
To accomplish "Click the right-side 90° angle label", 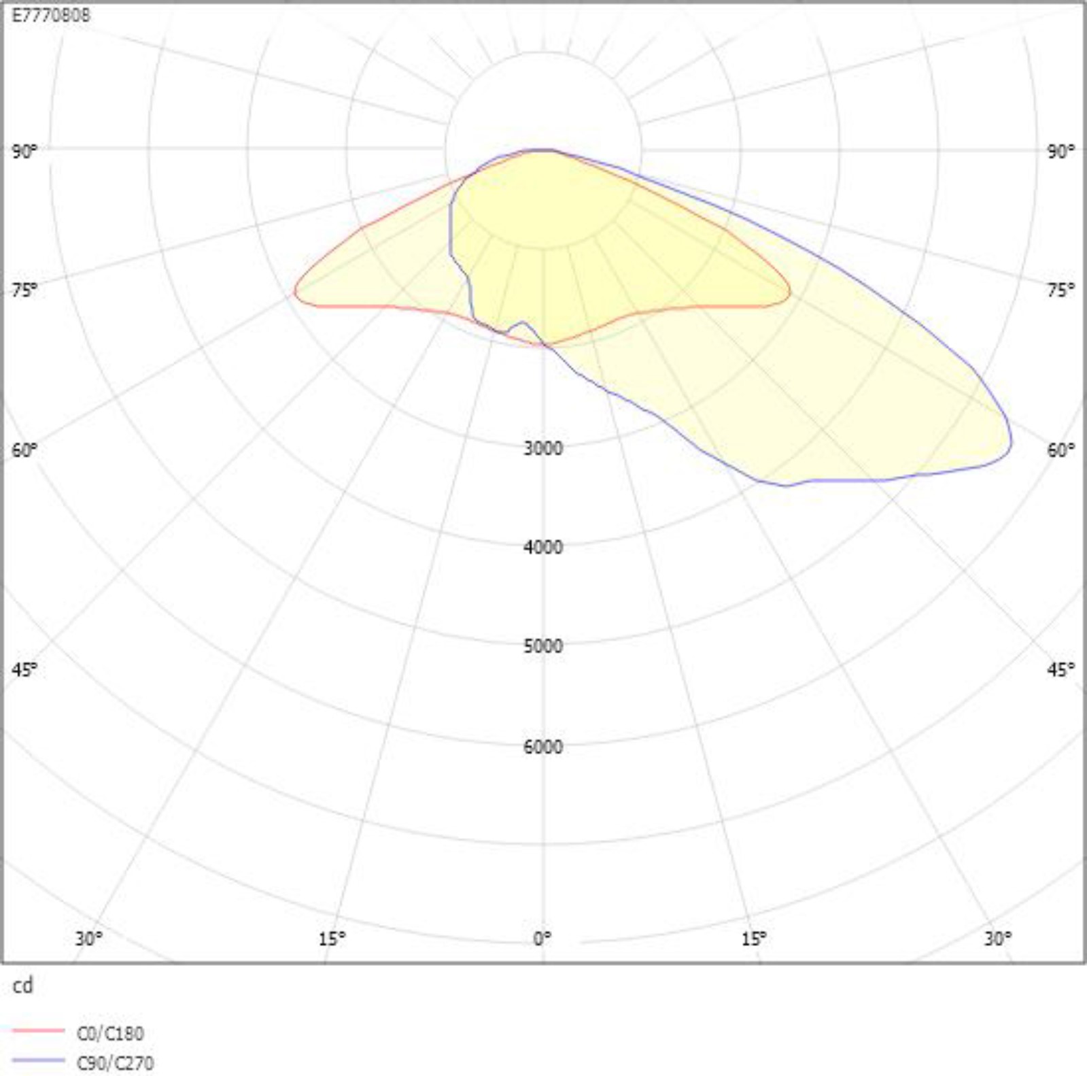I will coord(1060,152).
